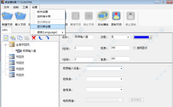
Task: Expand the 视频源 combo box
Action: (x=105, y=79)
